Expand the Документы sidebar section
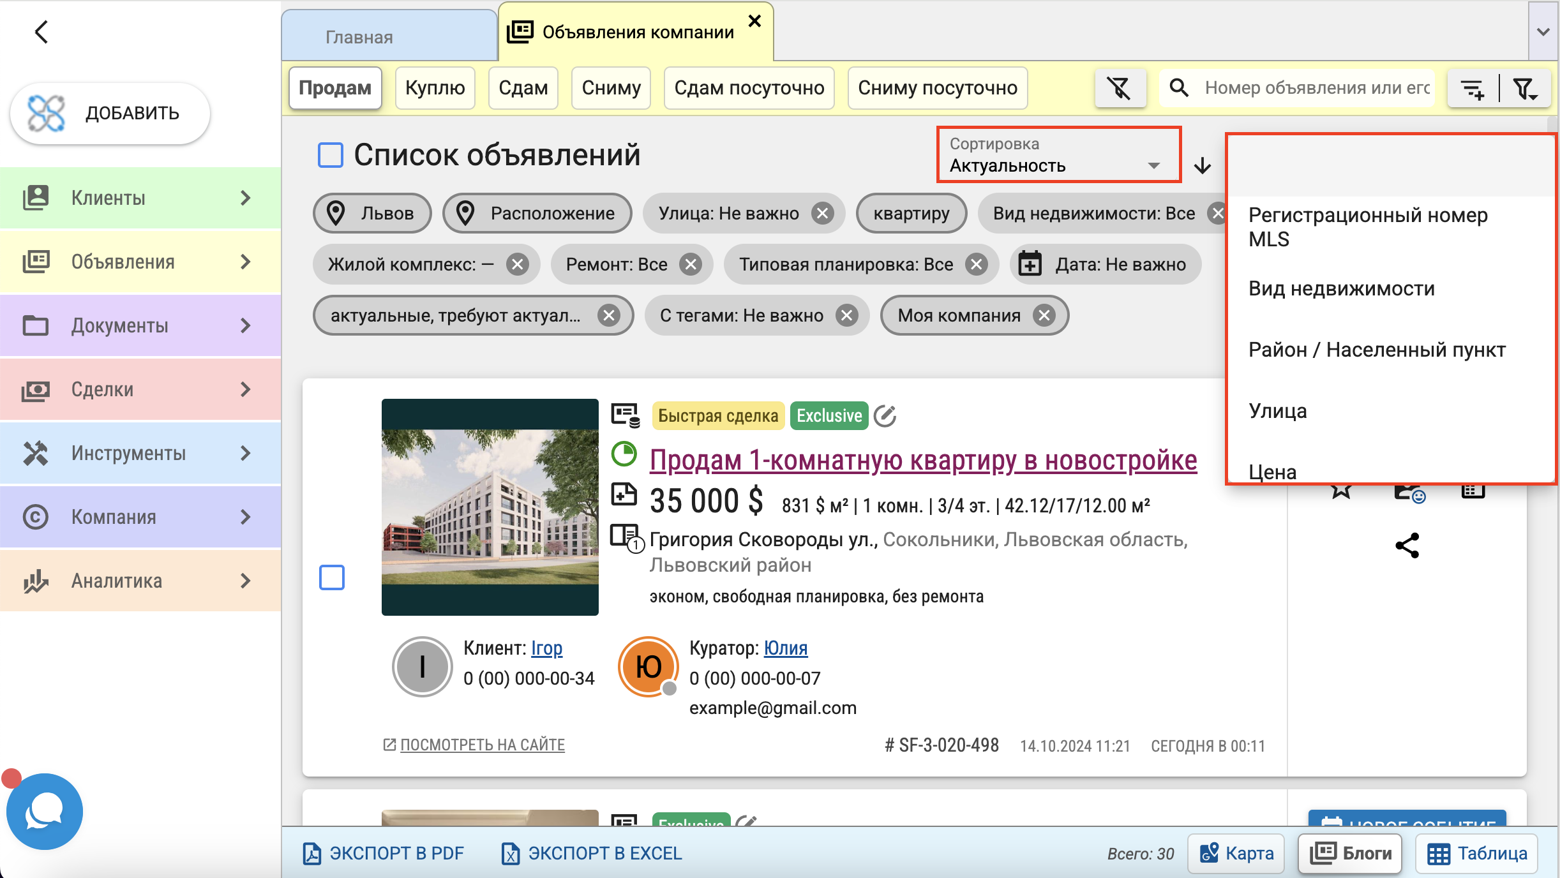Image resolution: width=1560 pixels, height=878 pixels. point(140,325)
